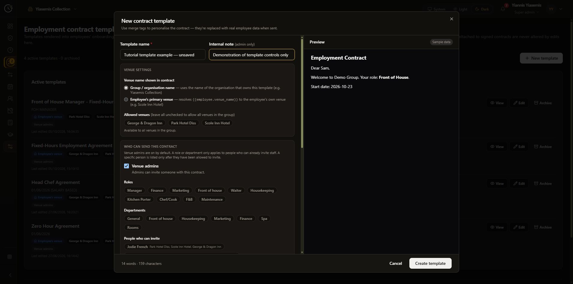573x284 pixels.
Task: Click the form panel vertical scrollbar
Action: tap(302, 93)
